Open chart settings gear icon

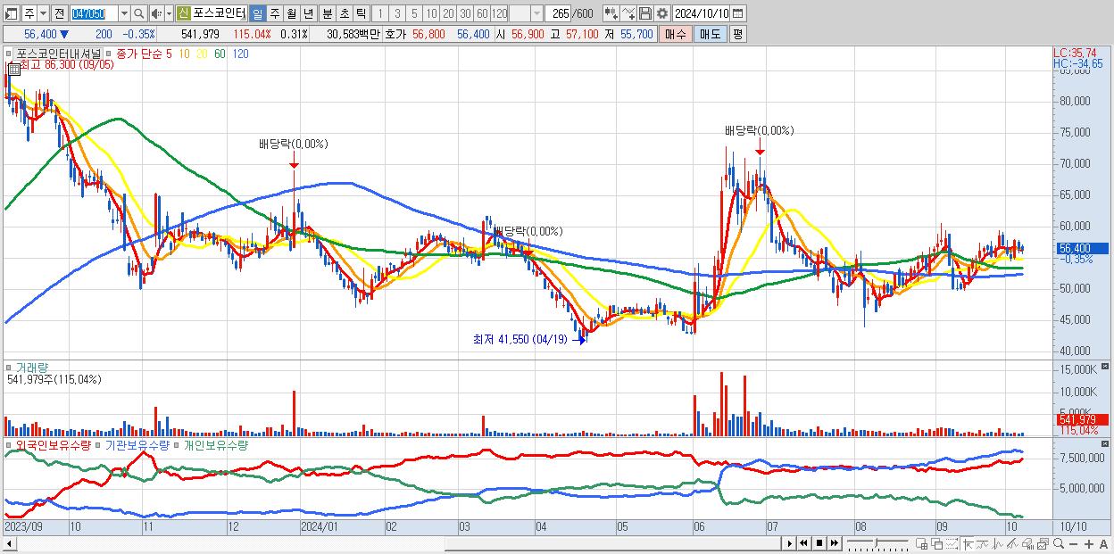[662, 13]
